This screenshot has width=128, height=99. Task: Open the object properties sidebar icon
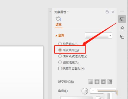(122, 19)
